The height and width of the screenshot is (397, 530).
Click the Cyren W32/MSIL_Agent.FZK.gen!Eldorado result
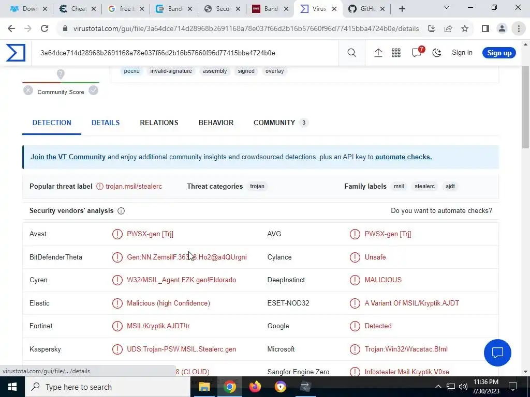181,280
